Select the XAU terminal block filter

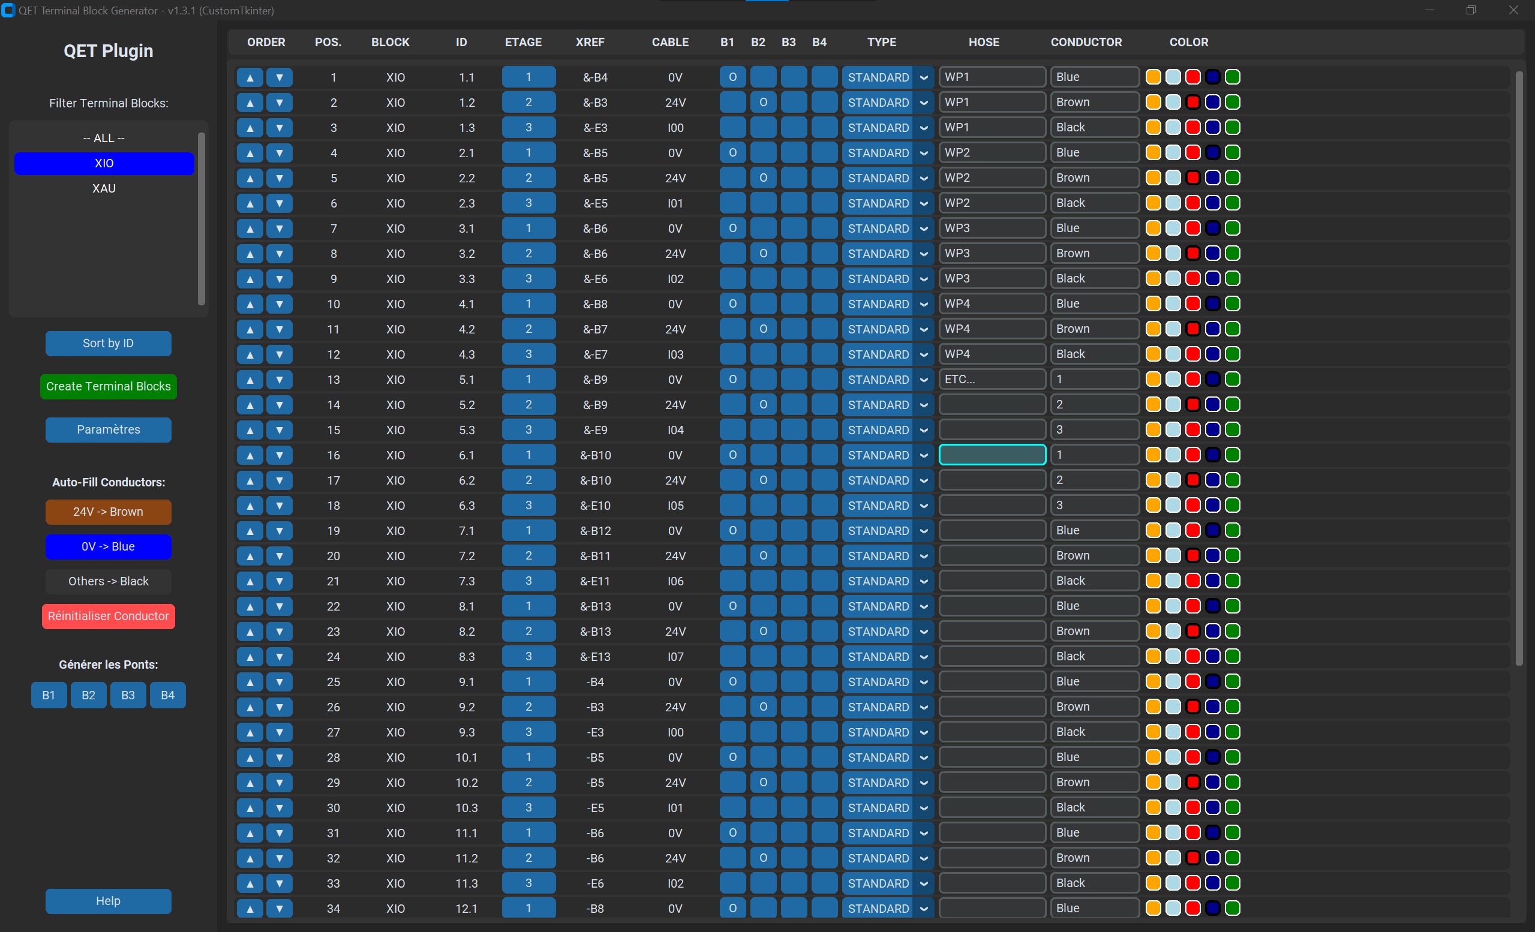104,188
